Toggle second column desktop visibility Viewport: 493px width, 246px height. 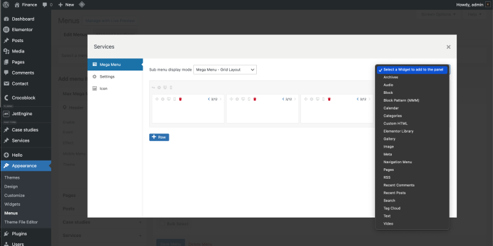click(243, 99)
